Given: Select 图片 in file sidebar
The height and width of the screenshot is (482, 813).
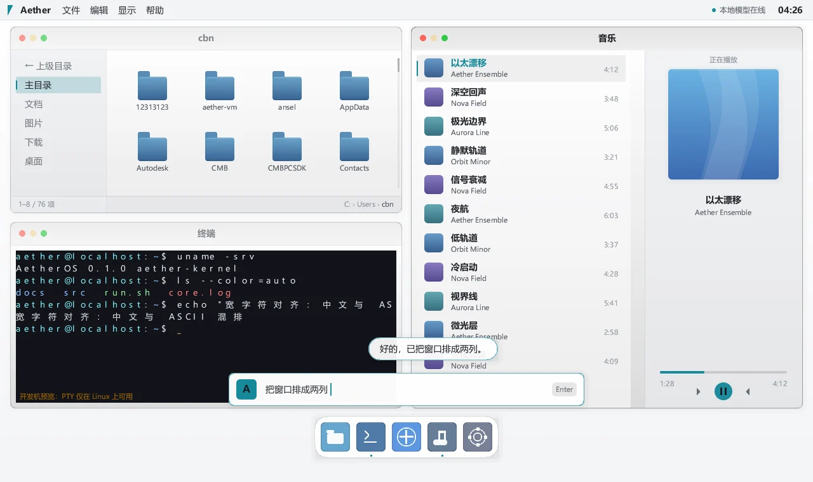Looking at the screenshot, I should 58,123.
